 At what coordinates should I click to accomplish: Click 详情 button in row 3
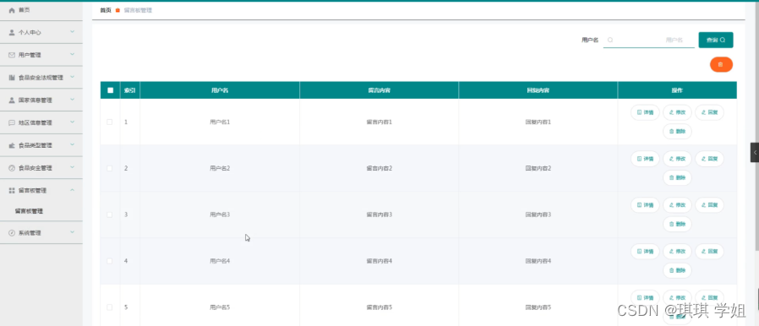645,205
